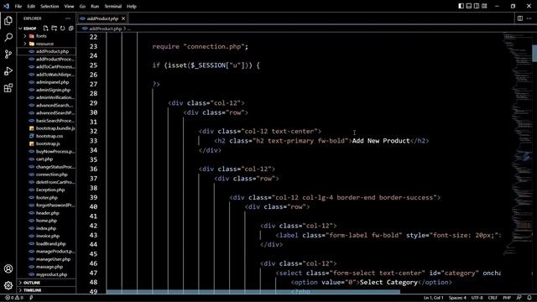Viewport: 537px width, 302px height.
Task: Open bootstrap.css file
Action: pyautogui.click(x=47, y=136)
